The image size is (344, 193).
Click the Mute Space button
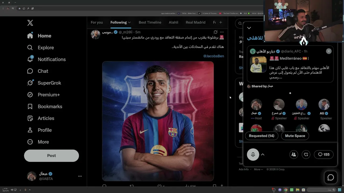pyautogui.click(x=295, y=136)
